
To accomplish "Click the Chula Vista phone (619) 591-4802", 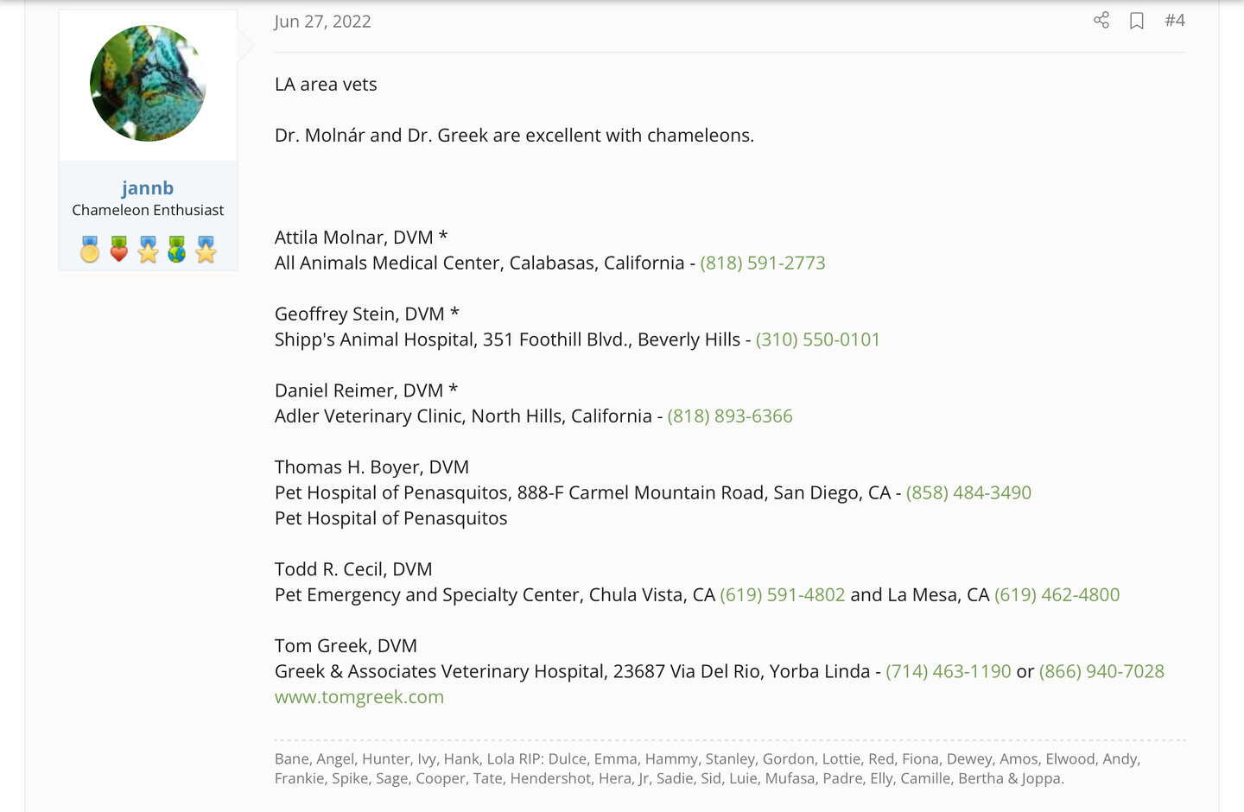I will coord(782,595).
